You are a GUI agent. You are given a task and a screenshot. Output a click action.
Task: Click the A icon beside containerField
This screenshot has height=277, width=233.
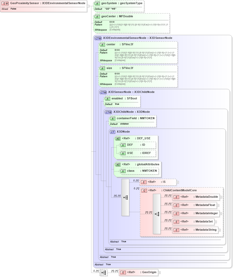point(112,118)
